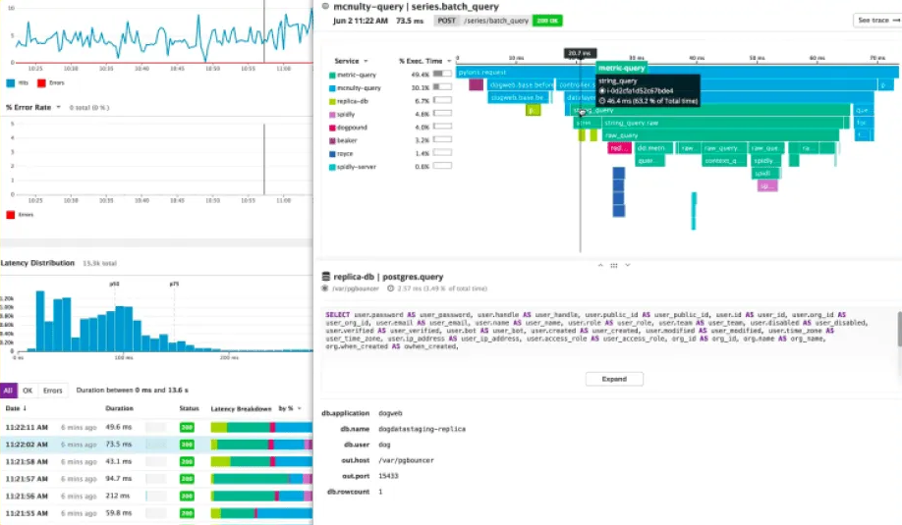Screen dimensions: 902x525
Task: Click the Duration column header
Action: [x=119, y=408]
